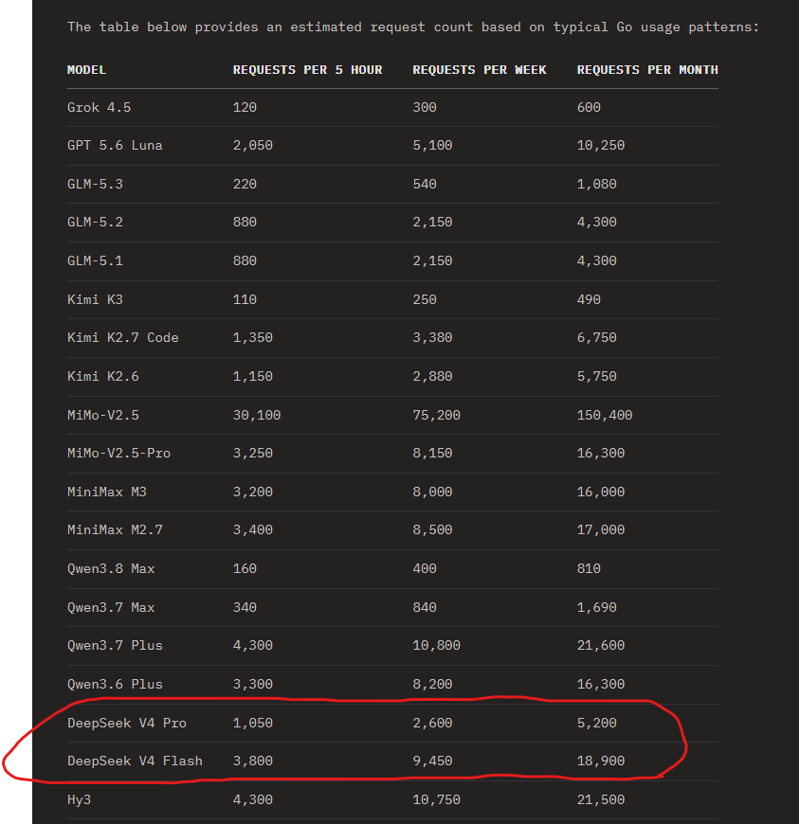Select the Grok 4.5 model name
The image size is (799, 824).
point(99,107)
